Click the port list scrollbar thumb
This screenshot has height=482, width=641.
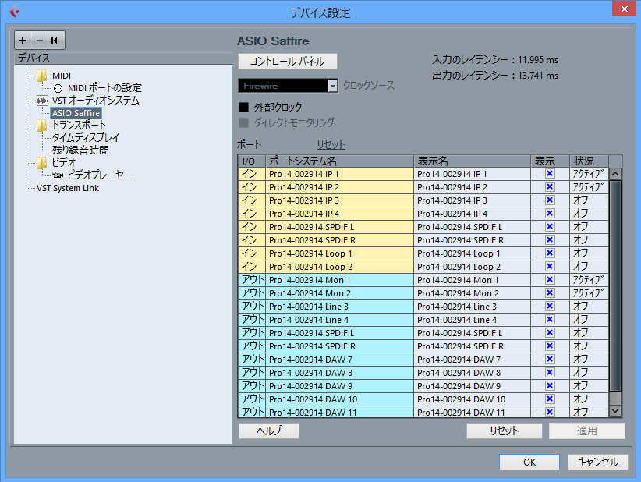[615, 286]
